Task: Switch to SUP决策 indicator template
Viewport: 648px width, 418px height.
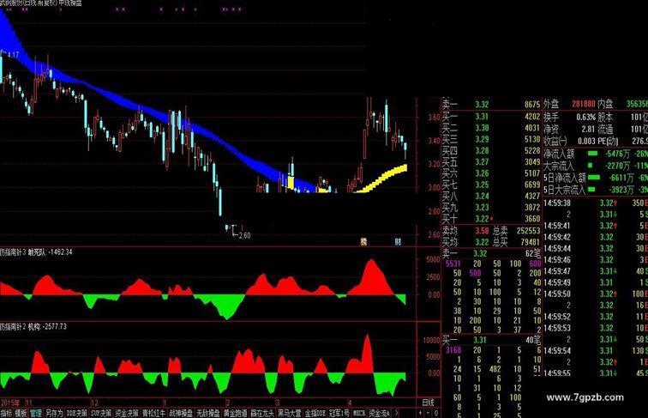Action: 101,413
